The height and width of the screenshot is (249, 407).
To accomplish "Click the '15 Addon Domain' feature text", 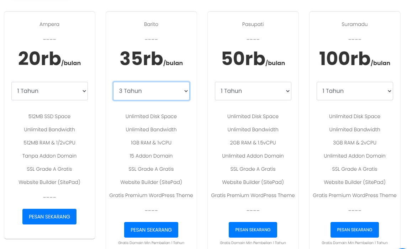I will click(151, 156).
